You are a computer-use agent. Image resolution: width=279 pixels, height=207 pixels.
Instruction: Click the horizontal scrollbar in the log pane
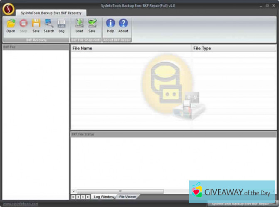121,191
